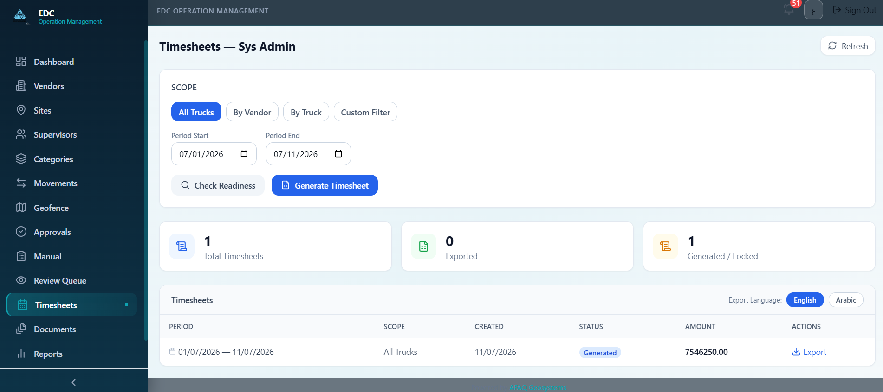This screenshot has width=883, height=392.
Task: Click Check Readiness button
Action: tap(218, 185)
